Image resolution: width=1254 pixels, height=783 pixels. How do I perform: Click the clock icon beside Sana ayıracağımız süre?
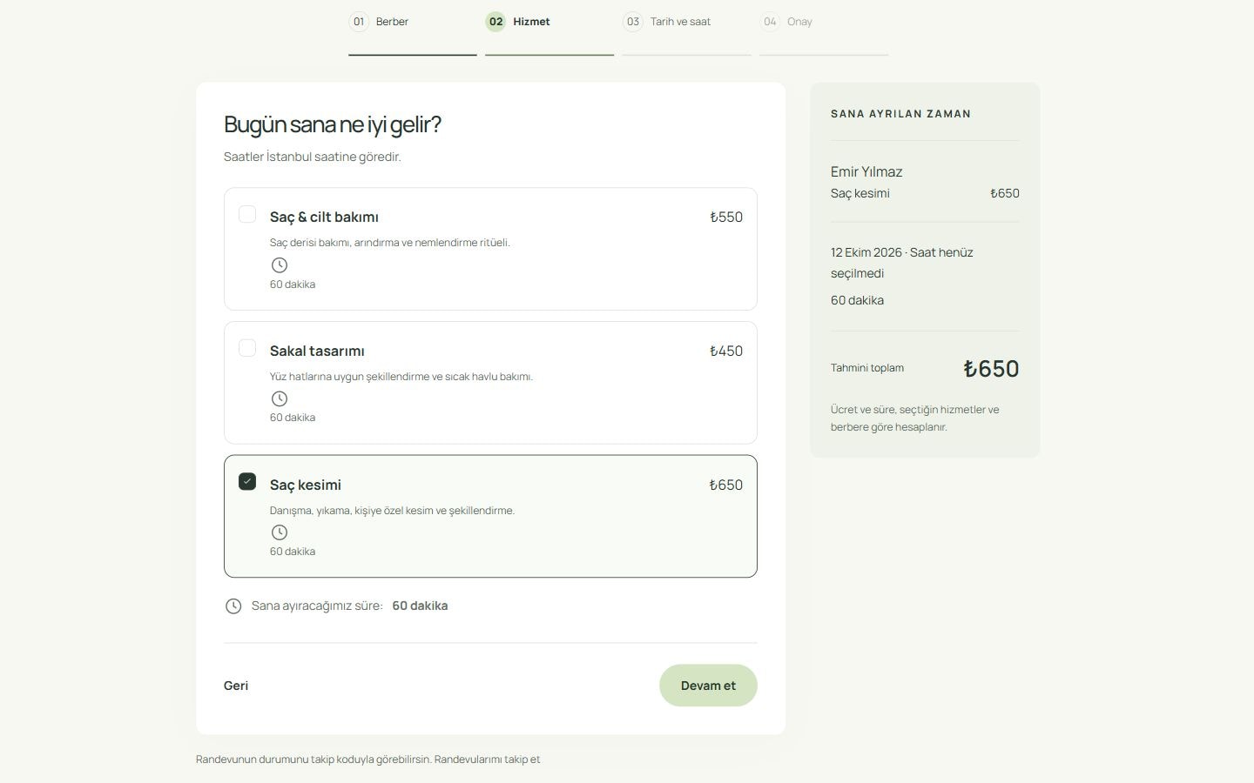point(233,606)
